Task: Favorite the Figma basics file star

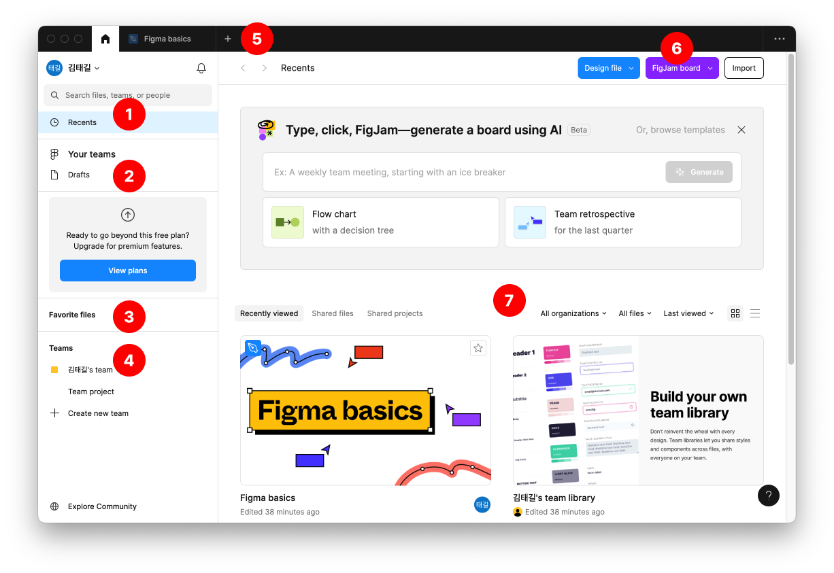Action: click(478, 348)
